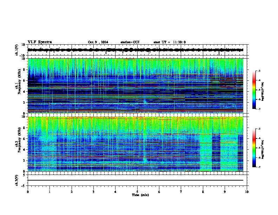Click the "-7" label on ch.1 color scale
The height and width of the screenshot is (215, 278).
click(259, 109)
